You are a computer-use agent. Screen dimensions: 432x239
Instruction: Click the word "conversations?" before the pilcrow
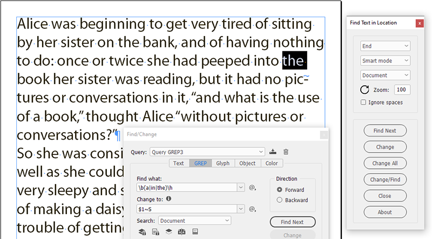[x=65, y=135]
